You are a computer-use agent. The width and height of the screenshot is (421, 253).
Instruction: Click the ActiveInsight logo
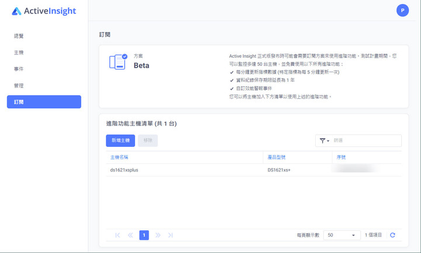coord(44,11)
